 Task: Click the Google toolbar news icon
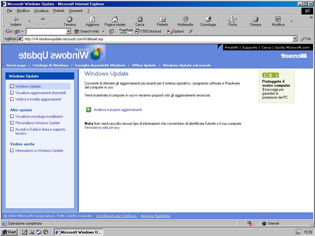[x=112, y=31]
